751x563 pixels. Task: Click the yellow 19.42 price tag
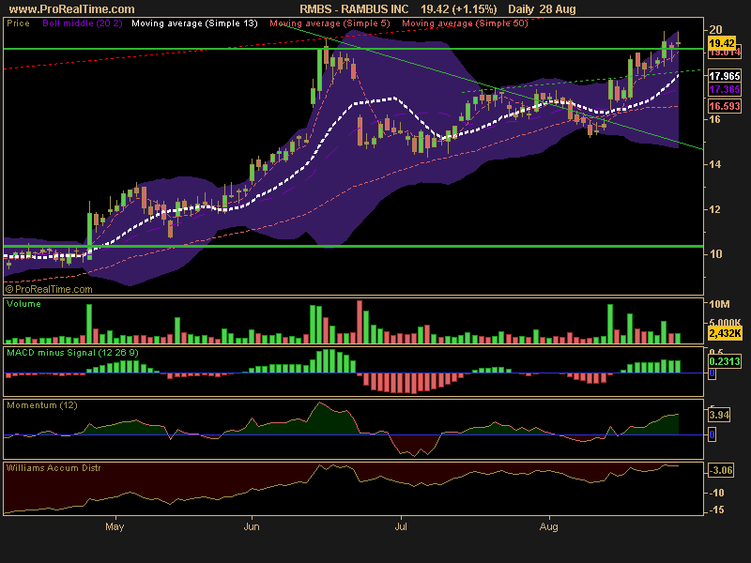click(x=722, y=43)
